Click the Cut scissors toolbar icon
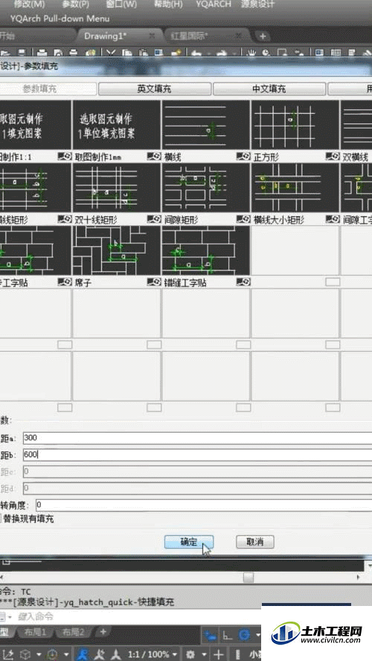The image size is (372, 661). point(111,53)
